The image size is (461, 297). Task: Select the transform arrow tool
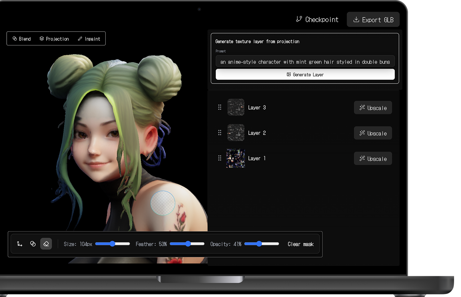(19, 244)
